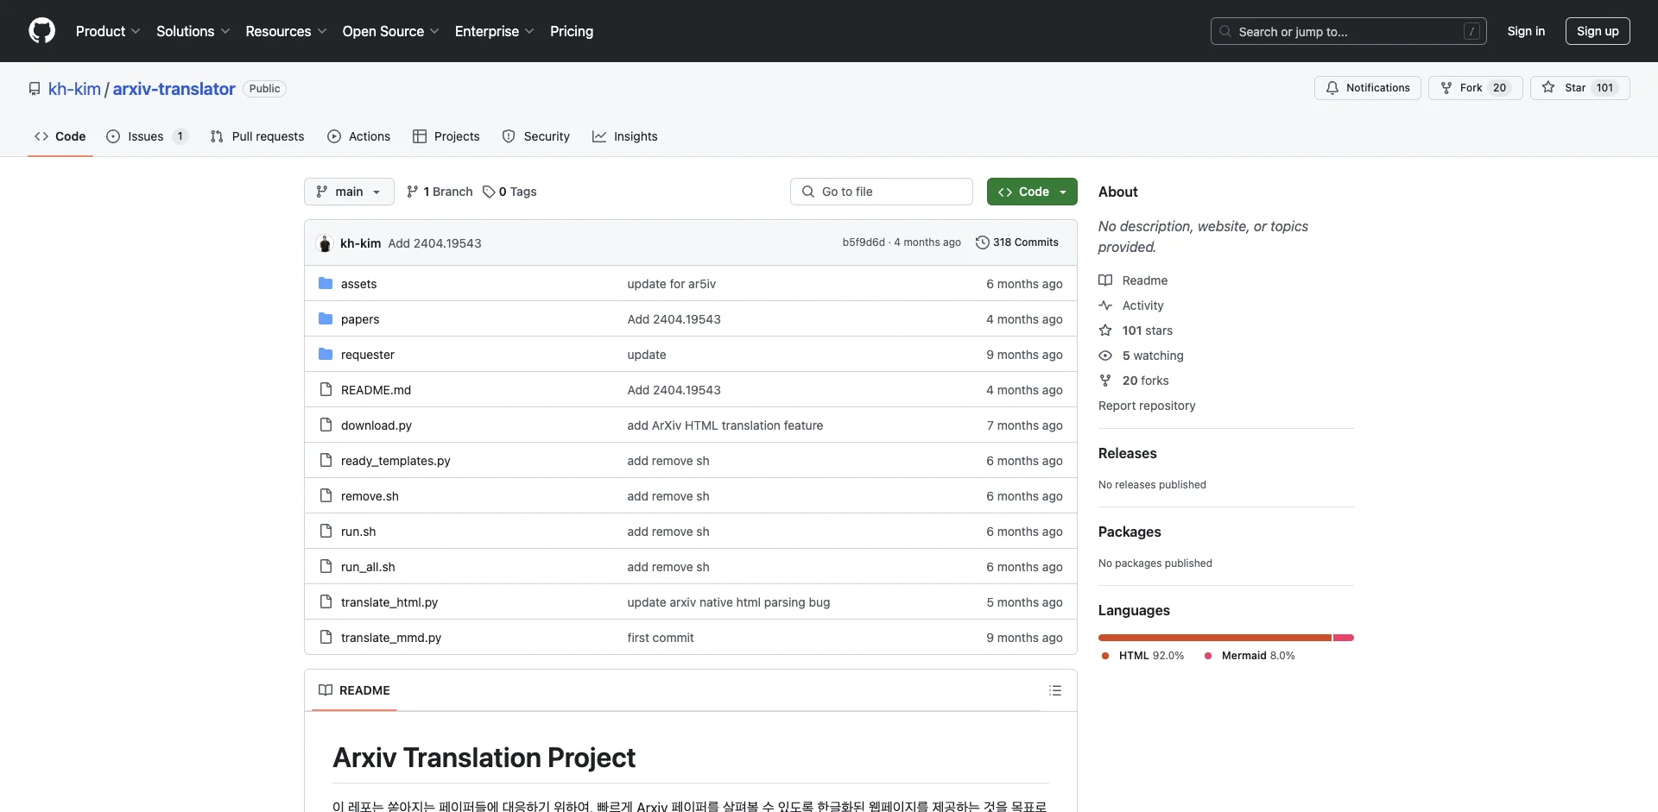Viewport: 1658px width, 812px height.
Task: Focus the Go to file field
Action: click(x=882, y=192)
